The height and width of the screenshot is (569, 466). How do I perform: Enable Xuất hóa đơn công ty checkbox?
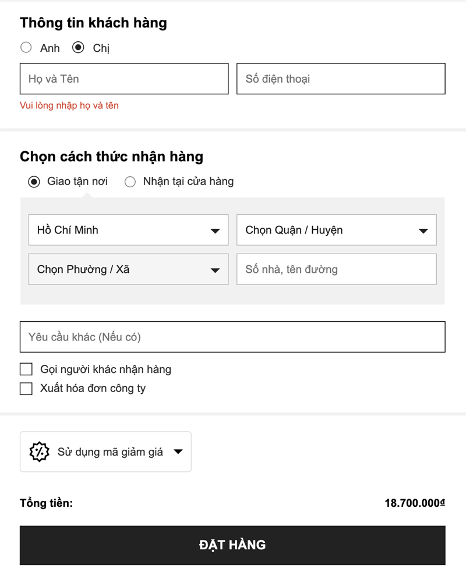(x=26, y=388)
